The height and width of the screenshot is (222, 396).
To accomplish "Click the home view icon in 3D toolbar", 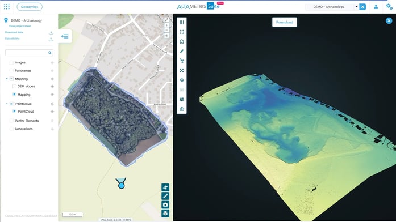I will (x=182, y=41).
